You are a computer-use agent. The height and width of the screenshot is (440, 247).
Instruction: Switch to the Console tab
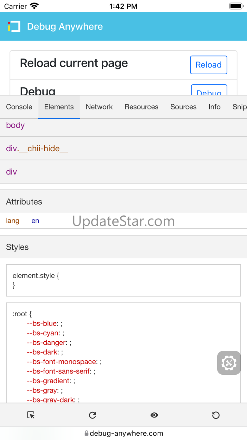[19, 107]
